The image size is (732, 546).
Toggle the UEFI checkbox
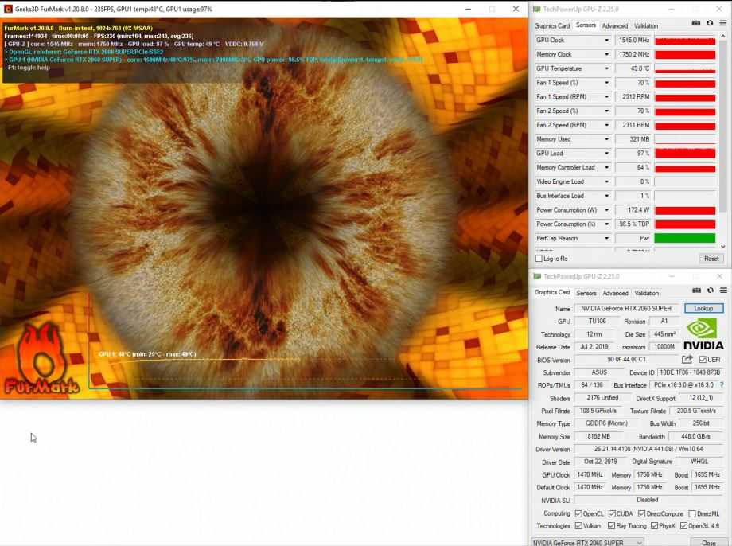(x=703, y=360)
